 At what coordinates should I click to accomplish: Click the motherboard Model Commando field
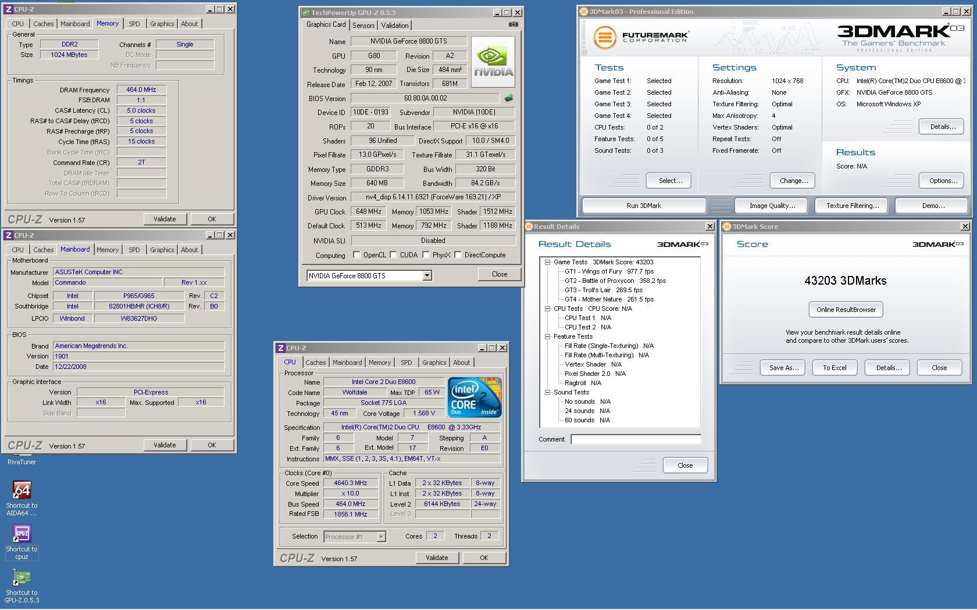click(x=108, y=282)
